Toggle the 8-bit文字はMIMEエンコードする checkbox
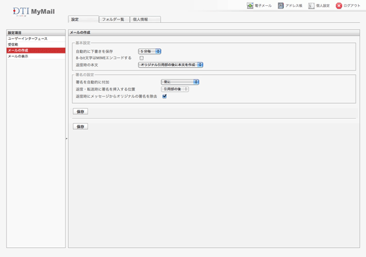366x257 pixels. tap(142, 58)
